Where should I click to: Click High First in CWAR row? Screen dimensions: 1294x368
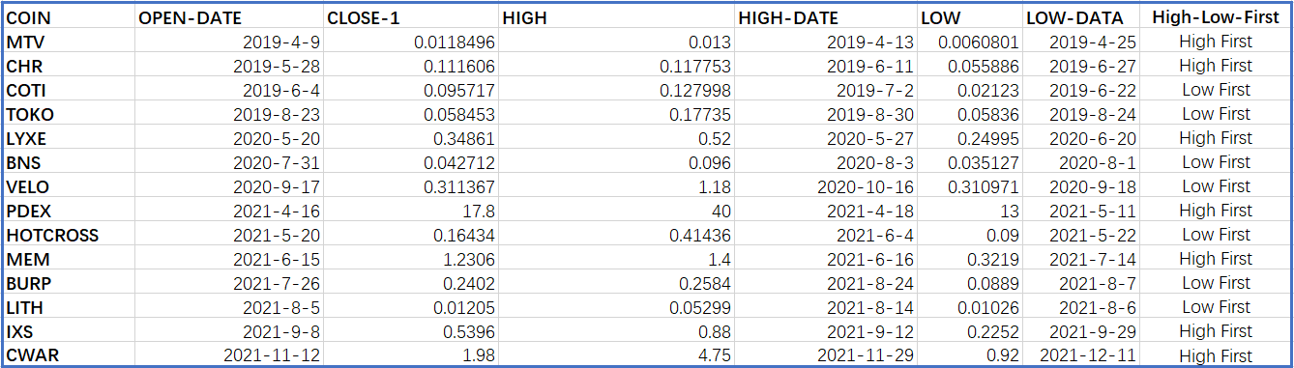(1216, 355)
